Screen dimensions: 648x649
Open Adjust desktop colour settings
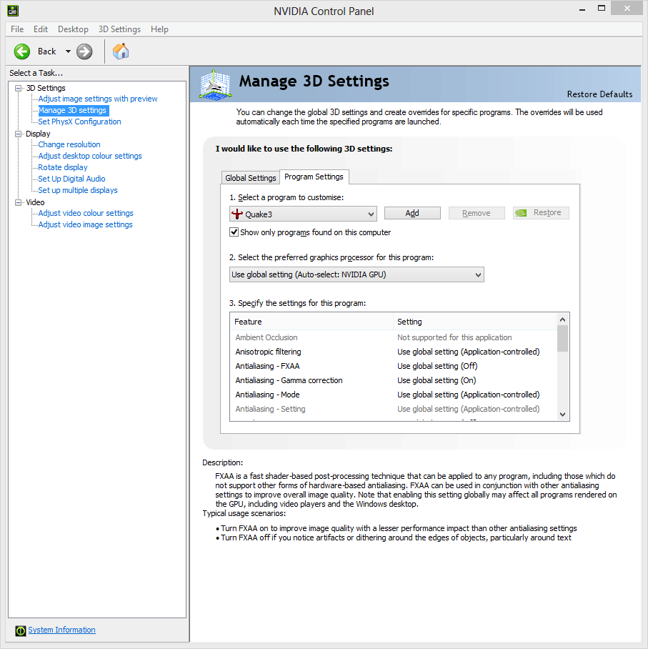[x=90, y=156]
